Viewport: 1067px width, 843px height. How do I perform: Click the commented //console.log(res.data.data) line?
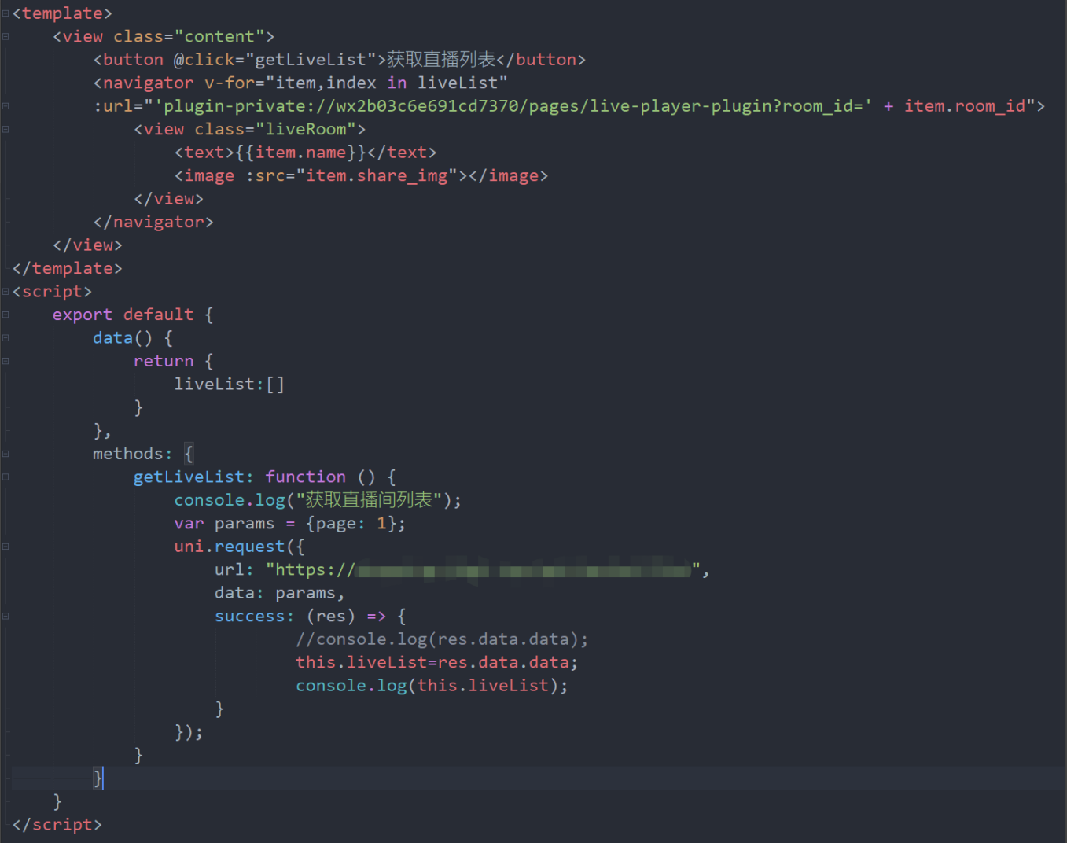[442, 639]
